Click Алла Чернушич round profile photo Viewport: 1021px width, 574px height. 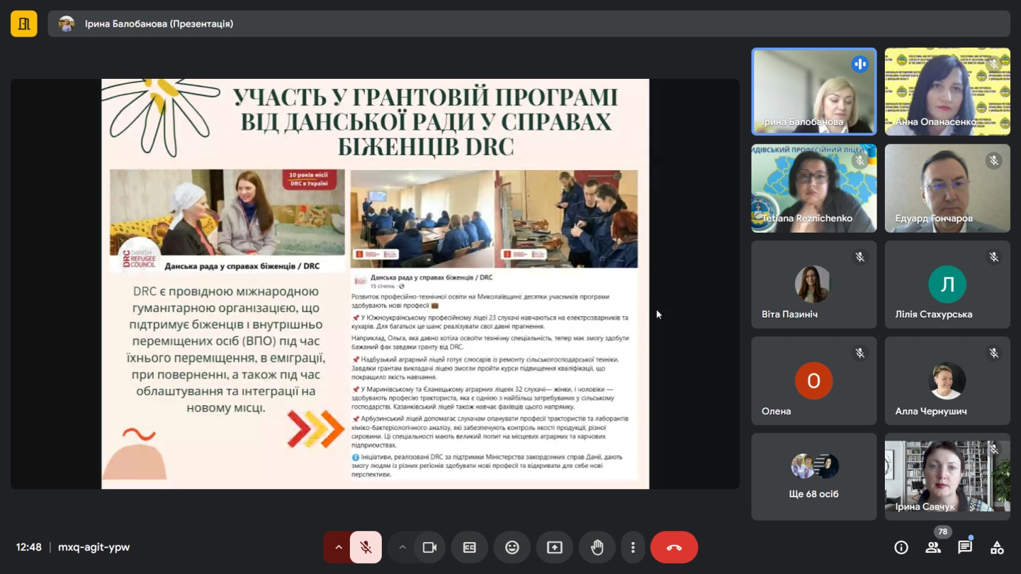(947, 381)
